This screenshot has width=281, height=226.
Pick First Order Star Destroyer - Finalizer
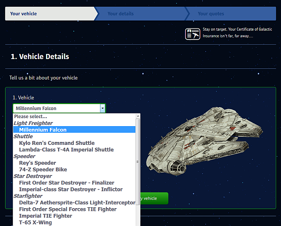[74, 183]
